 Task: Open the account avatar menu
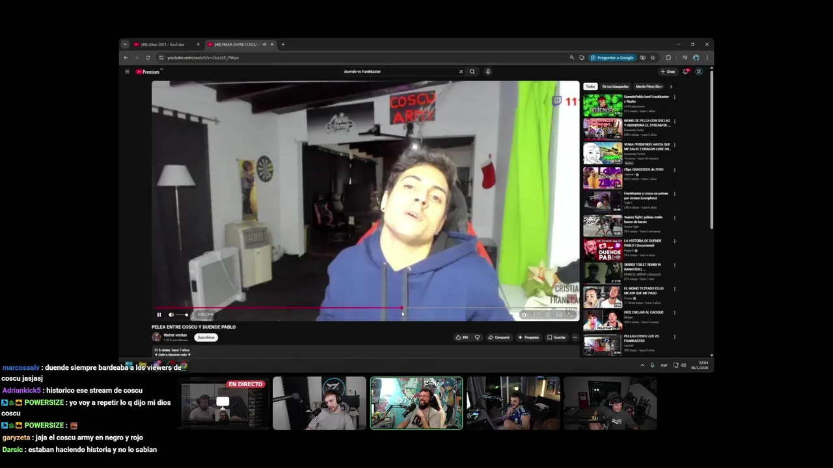point(699,71)
